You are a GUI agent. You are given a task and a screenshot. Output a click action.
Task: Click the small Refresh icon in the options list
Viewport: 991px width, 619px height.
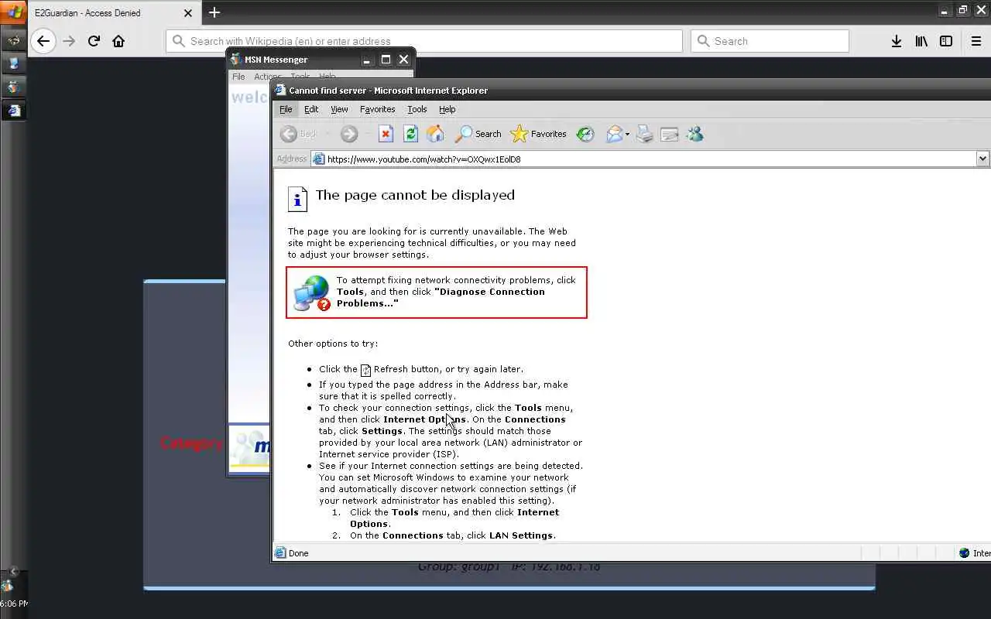pos(365,370)
